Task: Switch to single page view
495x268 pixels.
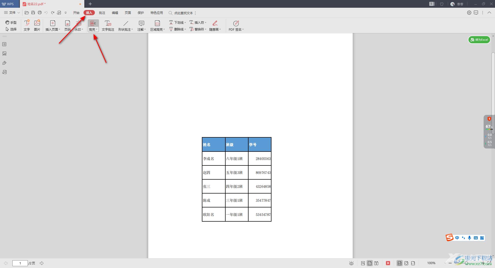Action: (370, 263)
